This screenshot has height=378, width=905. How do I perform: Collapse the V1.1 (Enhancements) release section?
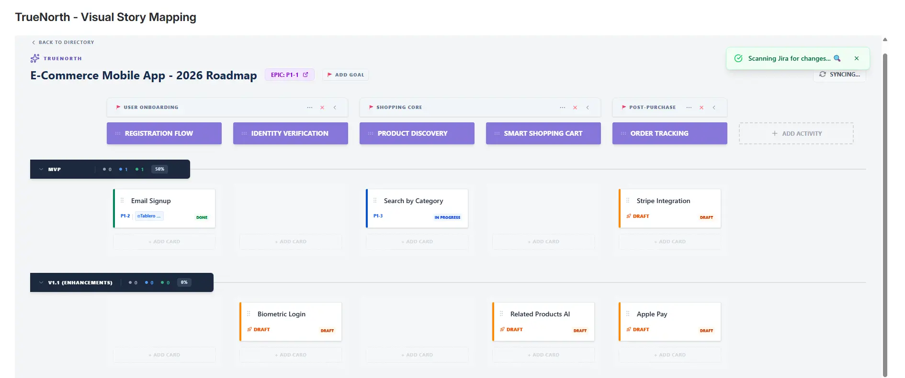pyautogui.click(x=41, y=282)
